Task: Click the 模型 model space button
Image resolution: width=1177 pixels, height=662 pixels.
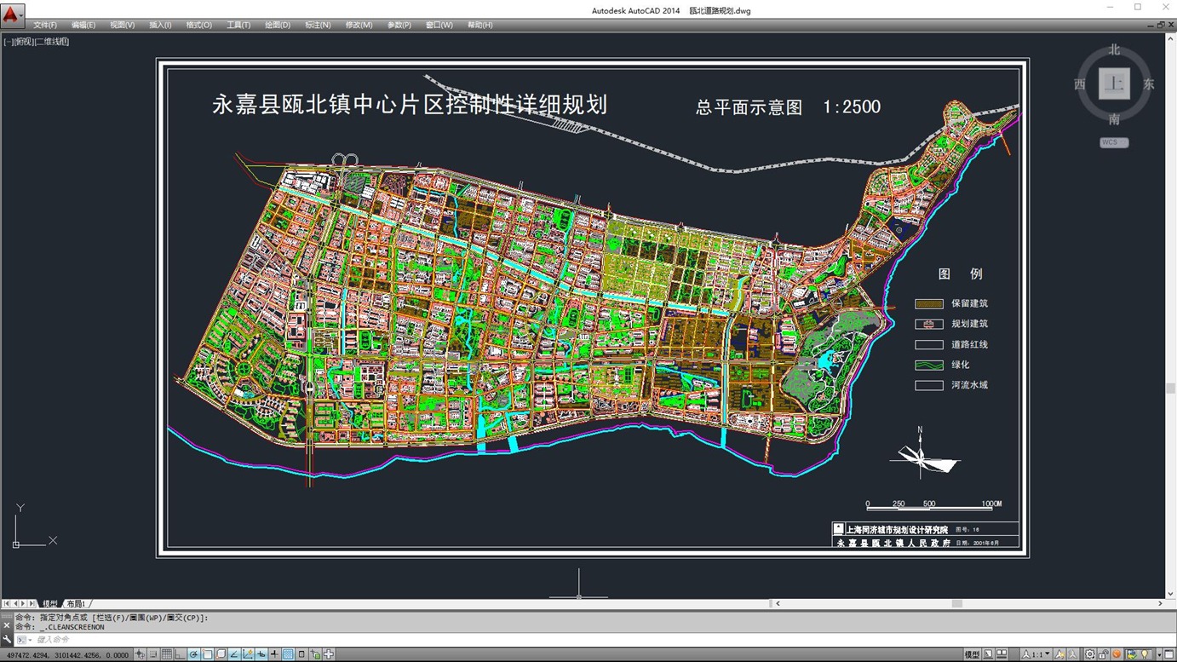Action: pos(972,654)
